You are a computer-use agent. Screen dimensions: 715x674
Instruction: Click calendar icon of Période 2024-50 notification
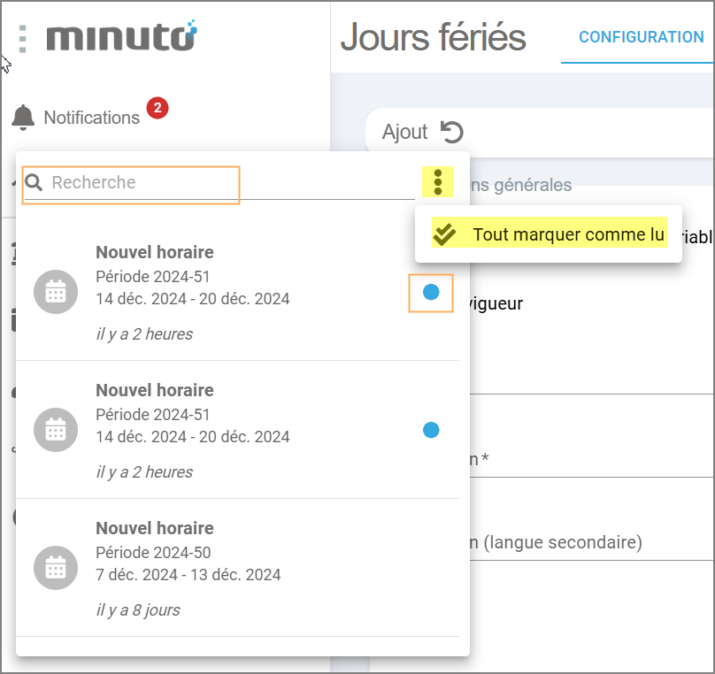[56, 568]
